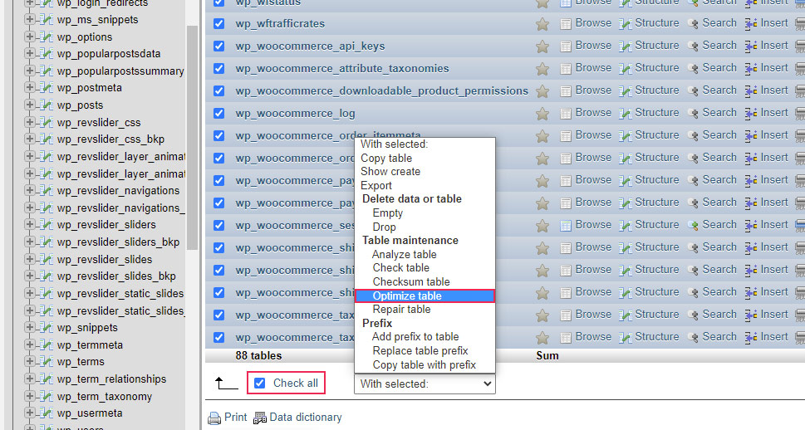805x430 pixels.
Task: Click table icon next to wp_options in sidebar
Action: tap(47, 37)
